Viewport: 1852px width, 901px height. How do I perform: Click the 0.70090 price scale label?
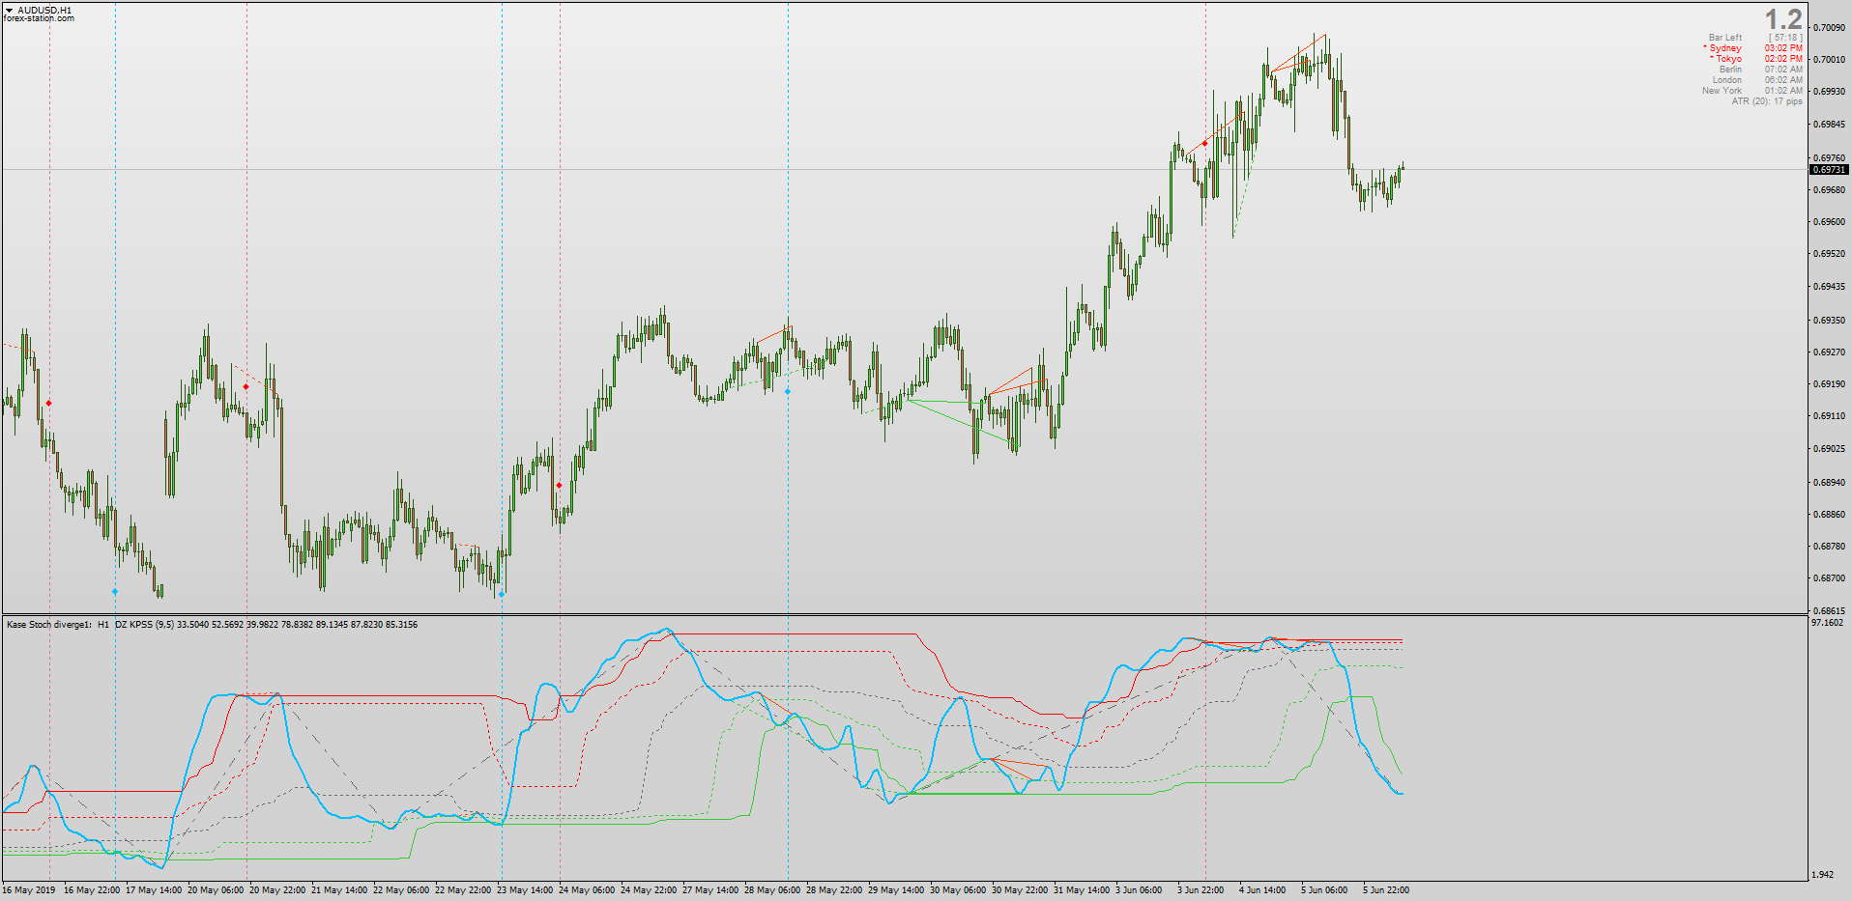pyautogui.click(x=1829, y=28)
